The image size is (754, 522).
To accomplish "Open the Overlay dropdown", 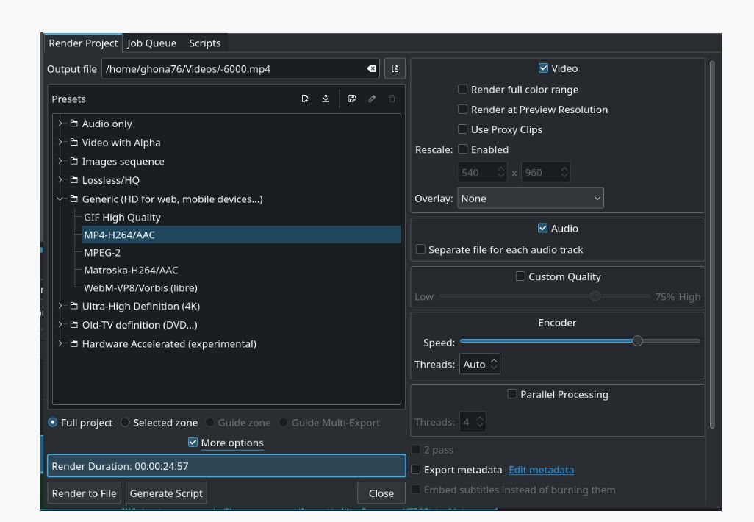I will pos(529,198).
